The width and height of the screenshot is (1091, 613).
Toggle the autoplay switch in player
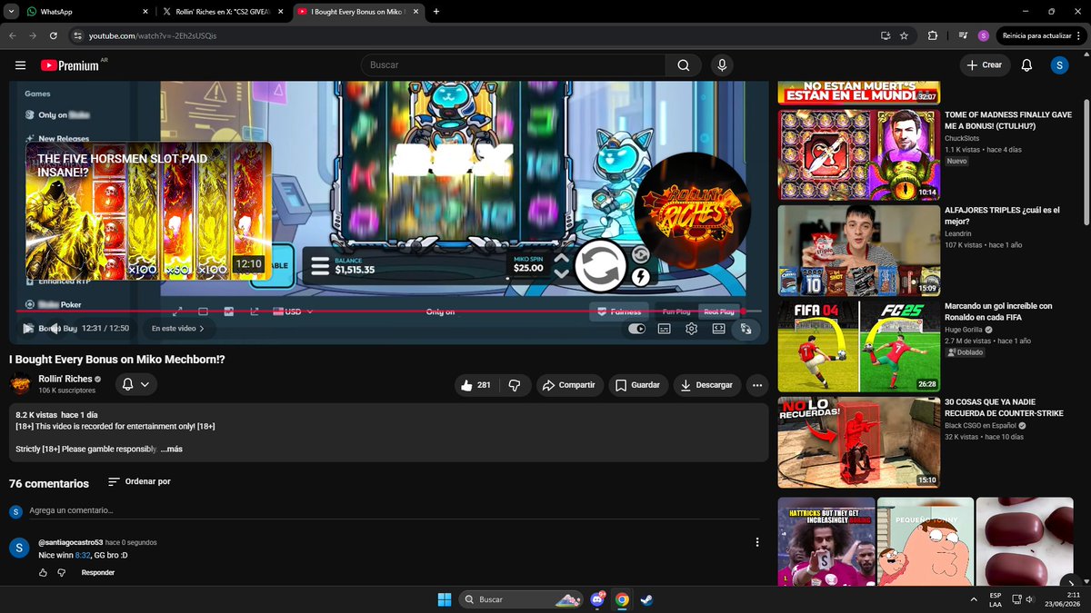(x=636, y=329)
